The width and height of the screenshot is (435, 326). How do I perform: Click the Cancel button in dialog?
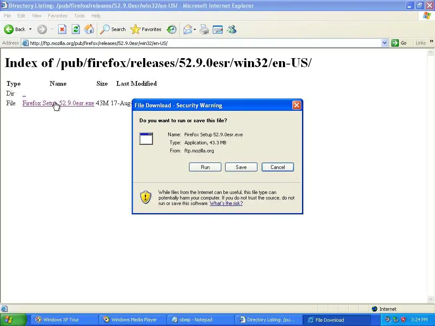click(278, 167)
